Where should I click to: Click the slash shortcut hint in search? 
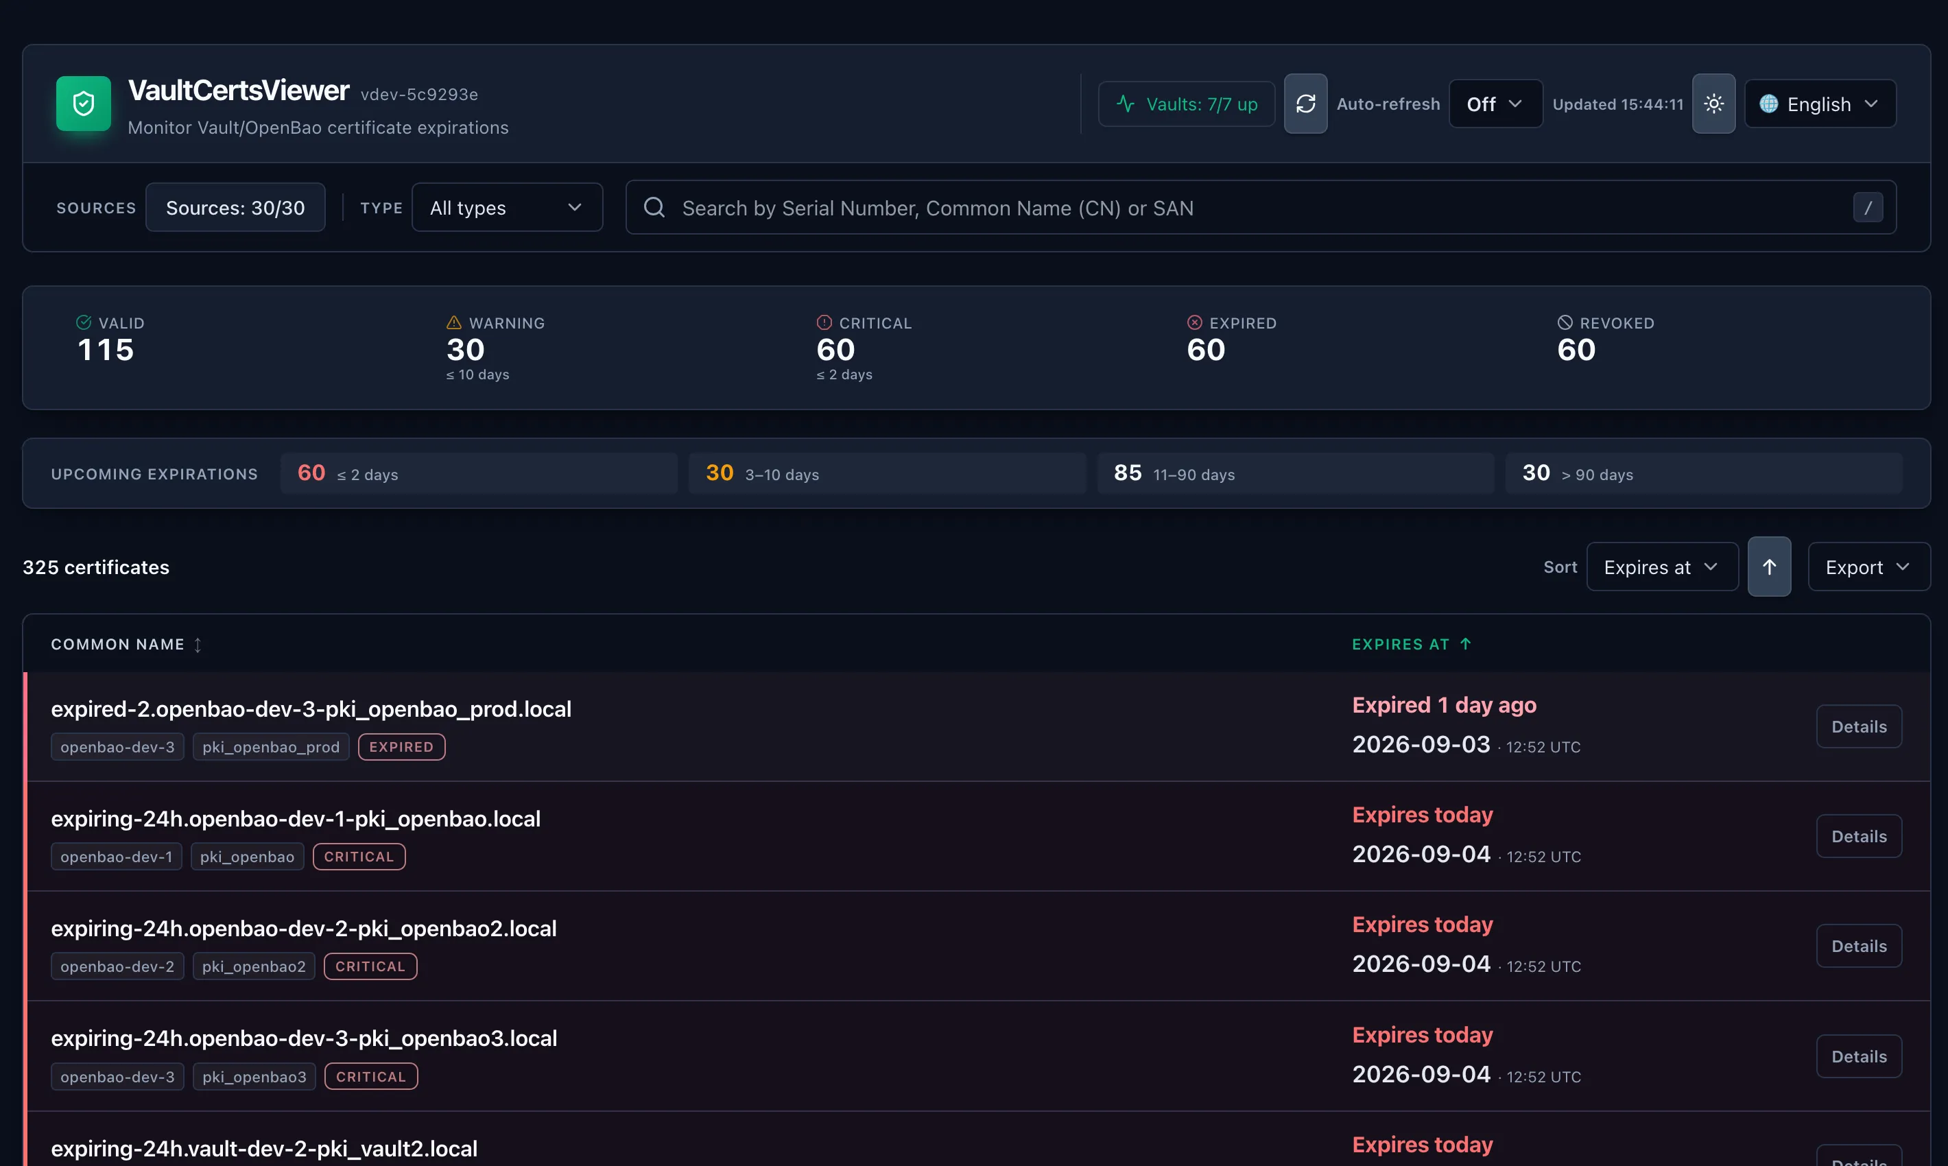pos(1868,207)
